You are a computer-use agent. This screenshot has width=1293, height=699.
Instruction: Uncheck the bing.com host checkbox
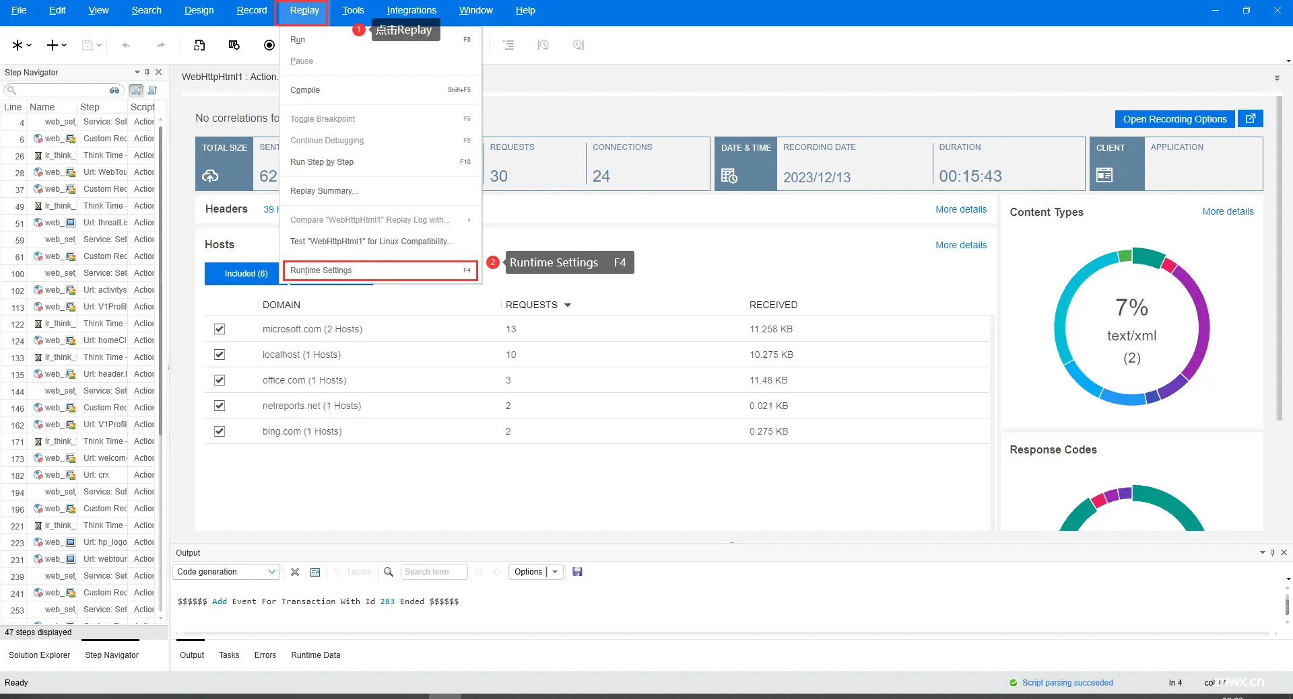coord(220,431)
